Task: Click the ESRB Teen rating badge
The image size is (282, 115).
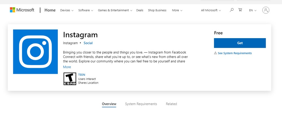Action: [70, 79]
